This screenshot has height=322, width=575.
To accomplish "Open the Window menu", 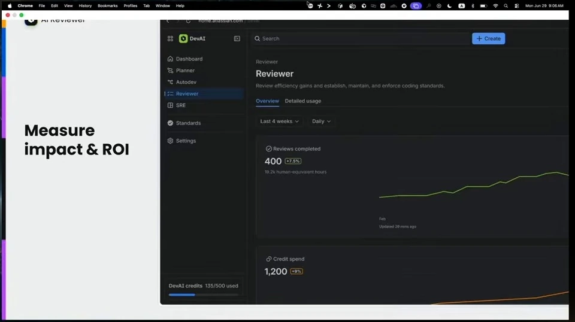I will (162, 6).
